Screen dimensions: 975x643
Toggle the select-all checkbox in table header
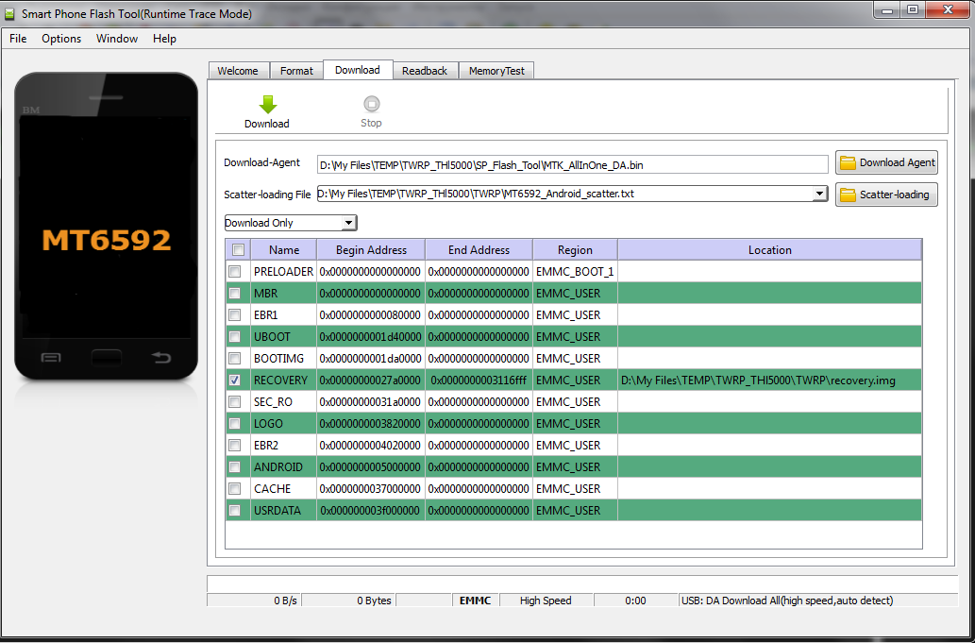[238, 250]
